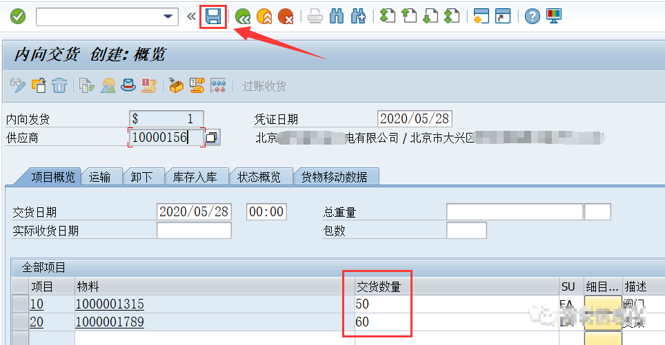
Task: Open Find with the binoculars icon
Action: click(x=337, y=17)
